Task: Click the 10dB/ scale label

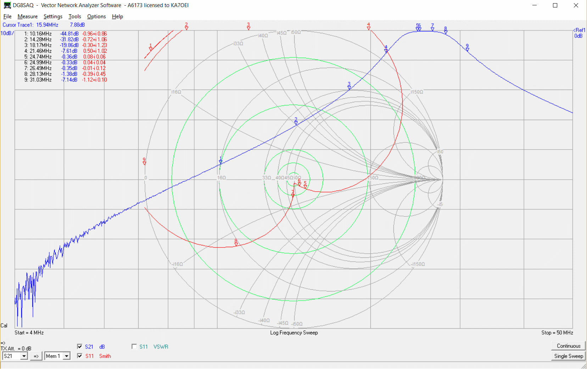Action: [7, 33]
